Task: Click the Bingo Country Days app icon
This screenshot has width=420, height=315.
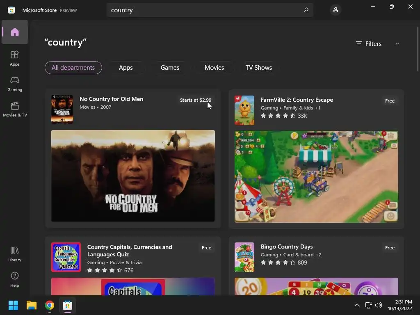Action: (x=244, y=257)
